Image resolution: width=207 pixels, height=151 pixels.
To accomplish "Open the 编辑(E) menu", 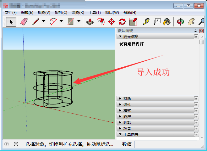I will 27,13.
